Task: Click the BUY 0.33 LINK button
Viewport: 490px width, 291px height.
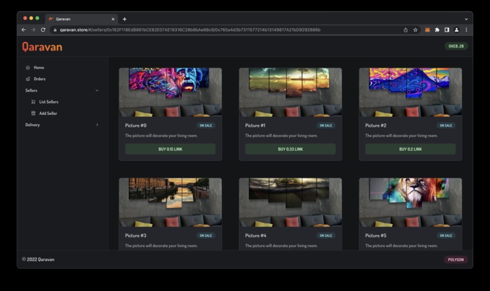Action: [x=291, y=149]
